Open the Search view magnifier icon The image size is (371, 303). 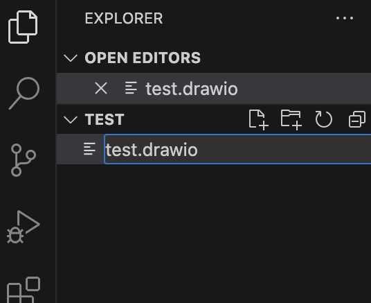[x=24, y=94]
